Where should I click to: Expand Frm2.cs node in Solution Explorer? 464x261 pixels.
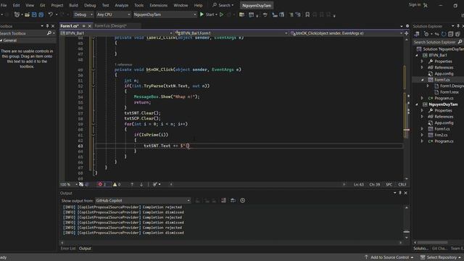pos(422,135)
